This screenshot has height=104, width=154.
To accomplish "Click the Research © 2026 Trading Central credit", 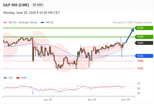I will (x=132, y=23).
